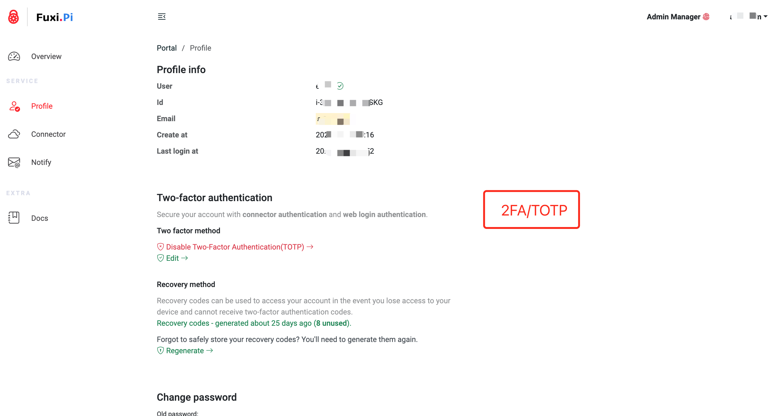774x416 pixels.
Task: Click the Docs notebook icon
Action: click(x=14, y=218)
